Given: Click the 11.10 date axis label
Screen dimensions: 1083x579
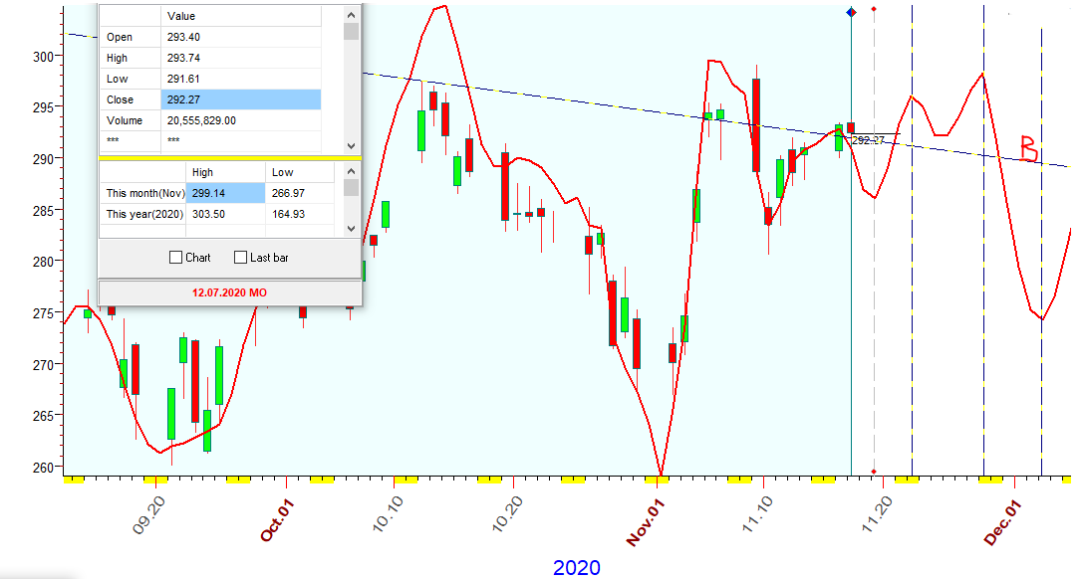Looking at the screenshot, I should pos(757,515).
